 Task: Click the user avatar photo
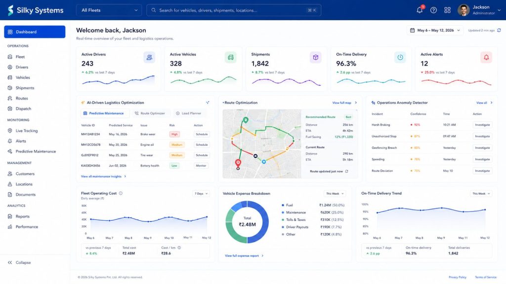[x=464, y=10]
